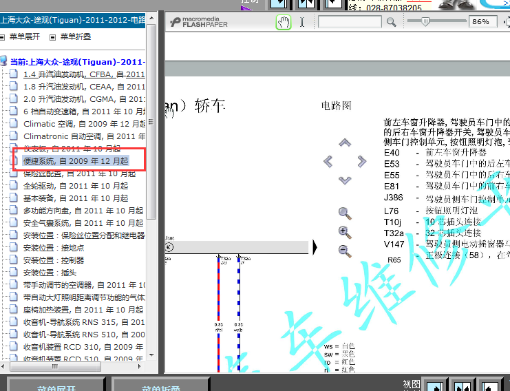Screen dimensions: 510x391
Task: Click the 86% zoom percentage box
Action: (x=482, y=22)
